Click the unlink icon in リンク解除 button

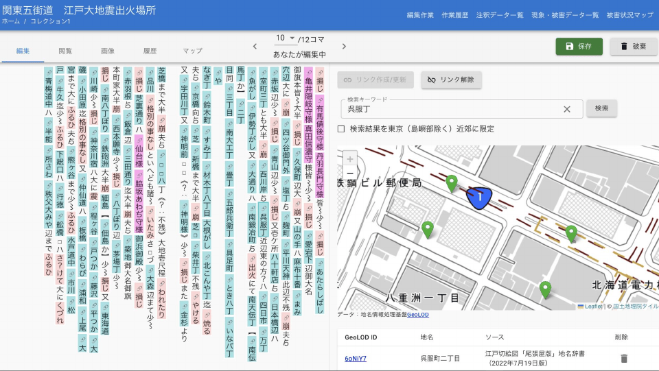[431, 80]
